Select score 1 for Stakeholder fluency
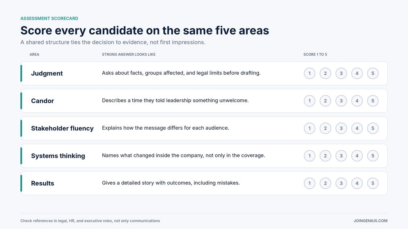Screen dimensions: 408x229 (309, 128)
